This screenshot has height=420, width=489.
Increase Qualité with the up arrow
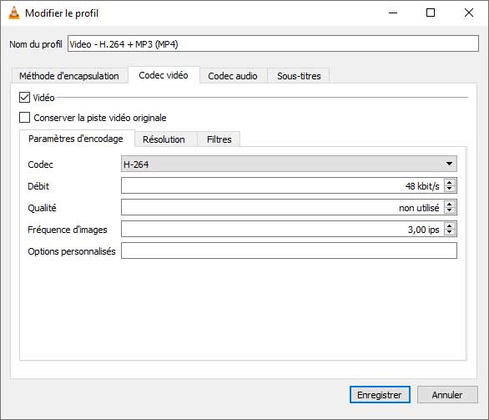point(450,205)
